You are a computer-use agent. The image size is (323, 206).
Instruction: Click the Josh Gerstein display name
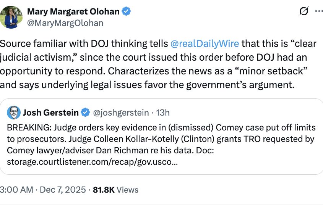point(51,113)
